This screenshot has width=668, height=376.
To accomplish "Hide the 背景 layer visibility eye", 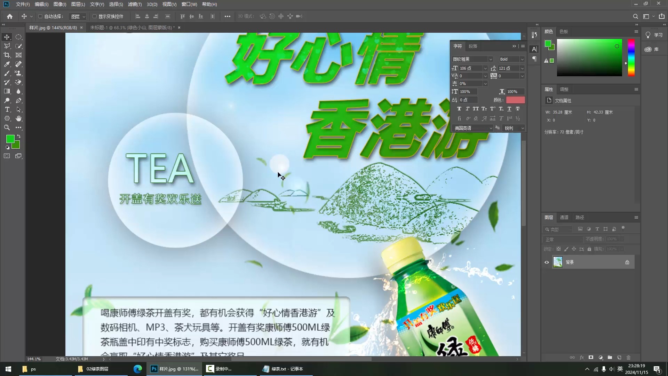I will [547, 262].
